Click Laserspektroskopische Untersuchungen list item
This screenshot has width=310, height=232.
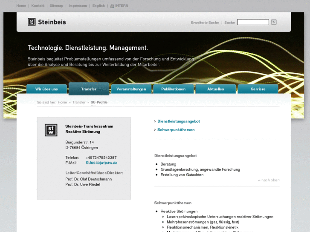pyautogui.click(x=220, y=217)
